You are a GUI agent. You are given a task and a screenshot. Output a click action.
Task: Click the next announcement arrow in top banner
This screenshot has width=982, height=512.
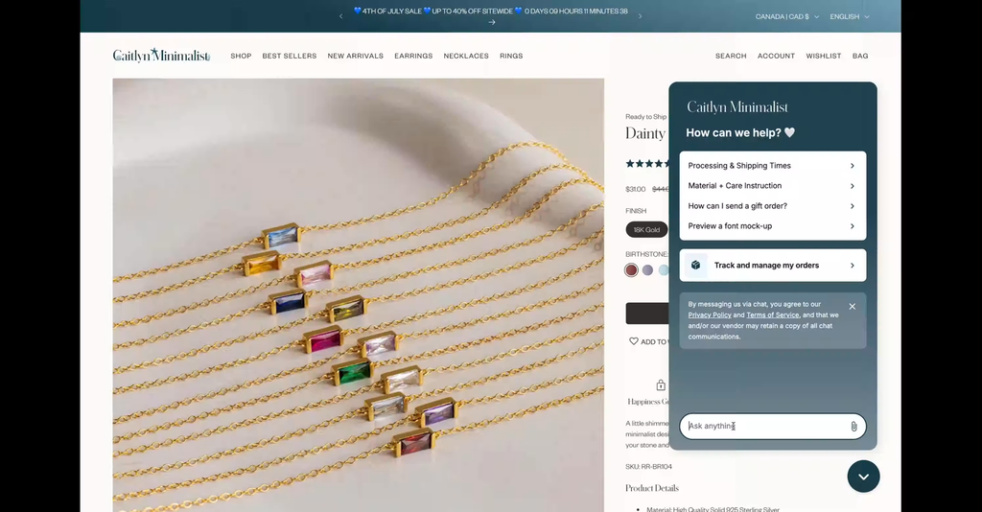point(640,16)
